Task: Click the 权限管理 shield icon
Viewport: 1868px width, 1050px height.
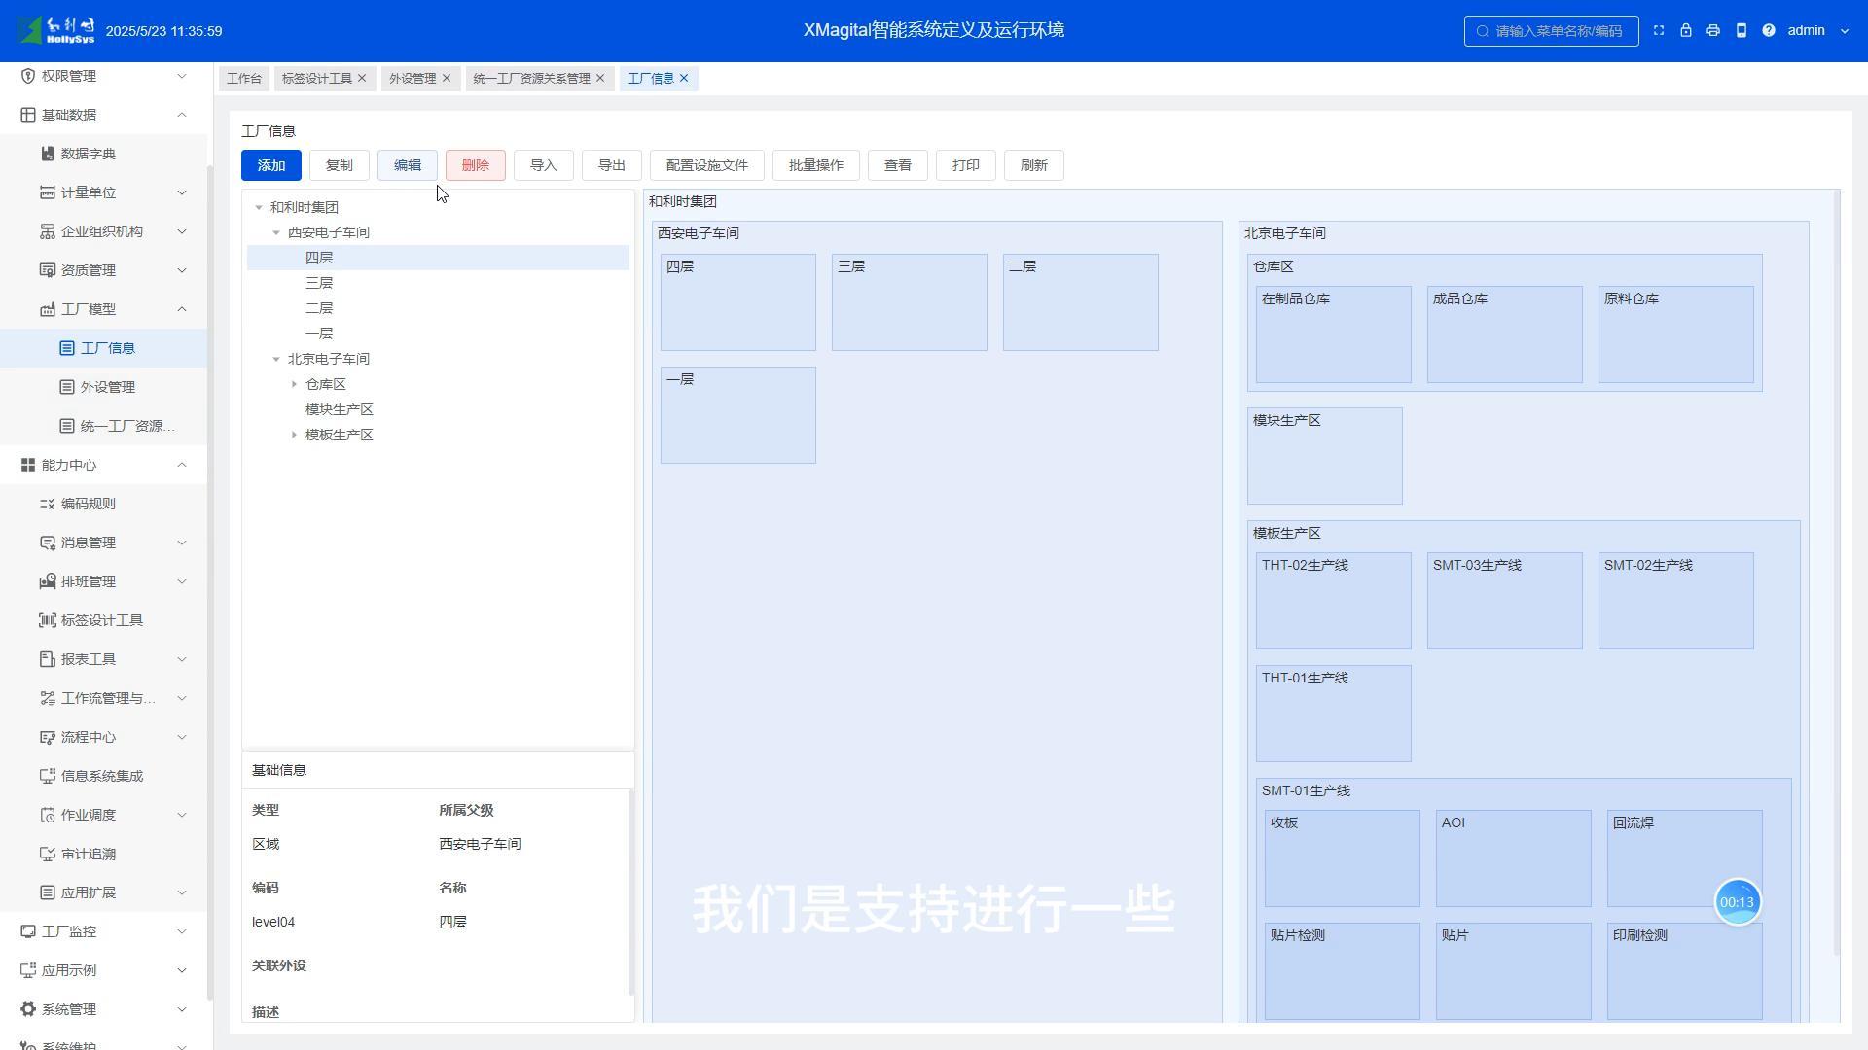Action: point(28,76)
